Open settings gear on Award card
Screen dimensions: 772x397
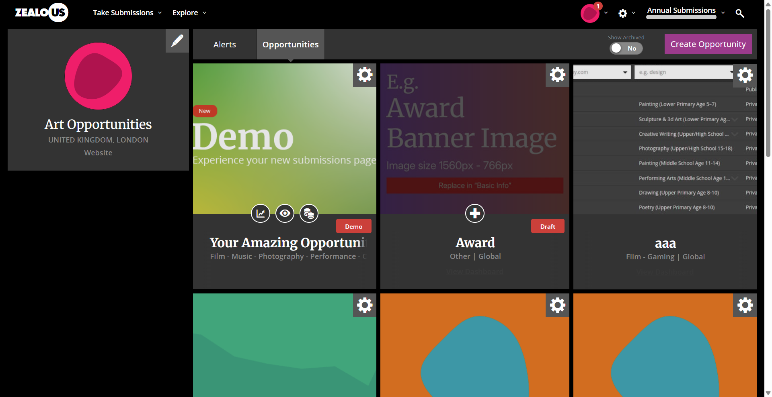[x=557, y=75]
